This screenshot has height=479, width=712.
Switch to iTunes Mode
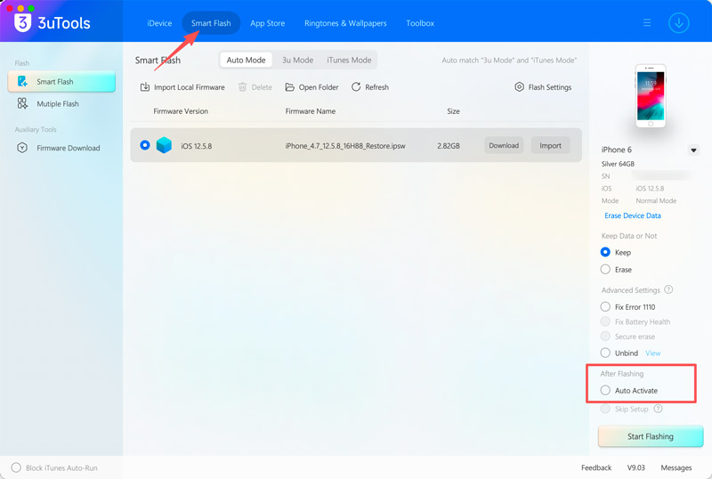coord(349,60)
